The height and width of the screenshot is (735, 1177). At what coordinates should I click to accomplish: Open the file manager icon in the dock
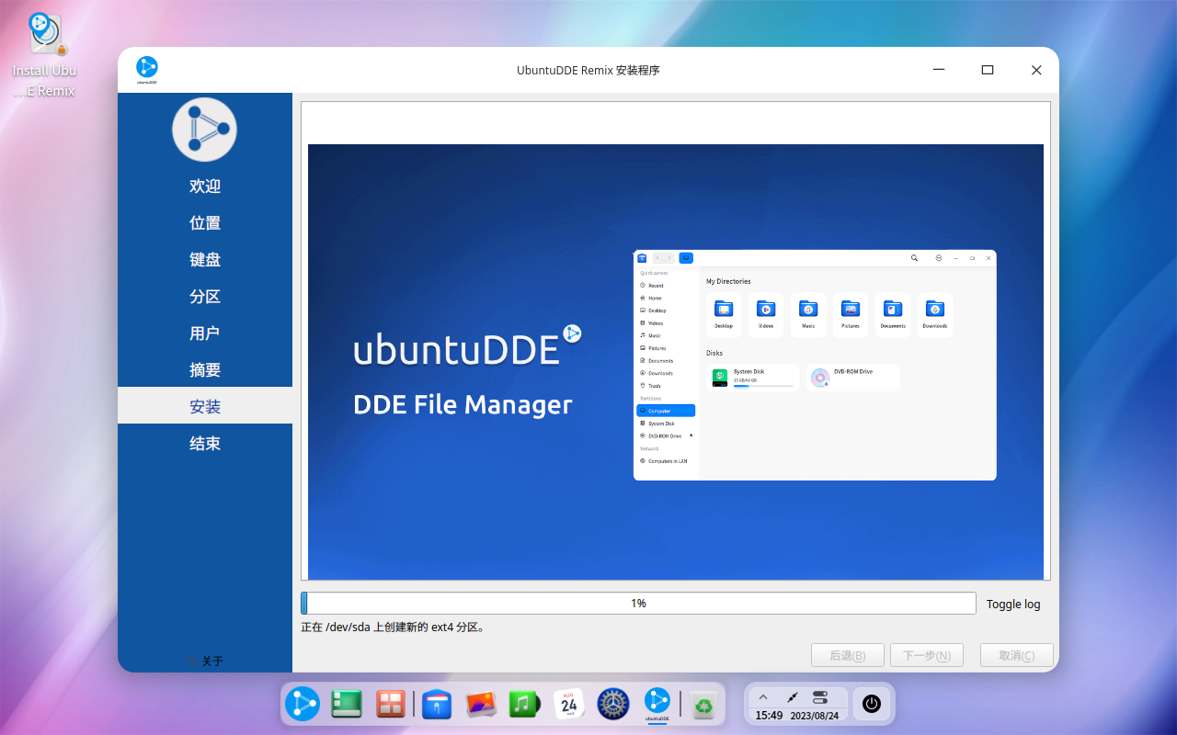[x=436, y=704]
